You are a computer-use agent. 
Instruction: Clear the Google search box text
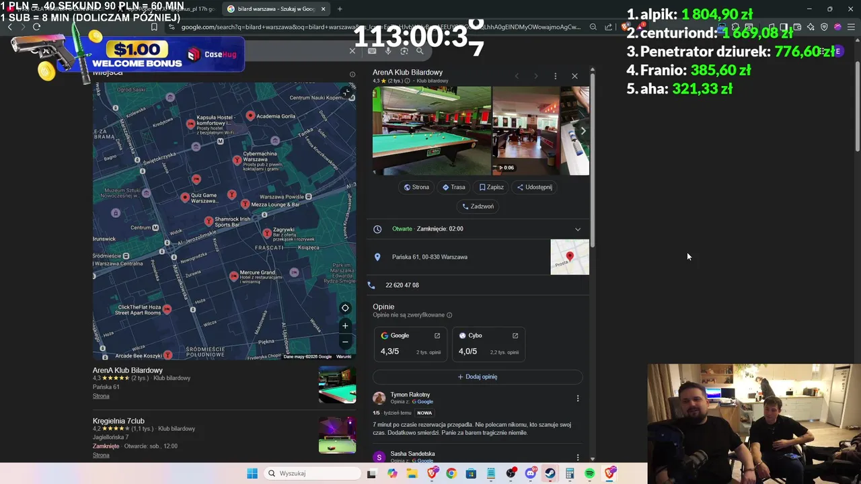(352, 51)
